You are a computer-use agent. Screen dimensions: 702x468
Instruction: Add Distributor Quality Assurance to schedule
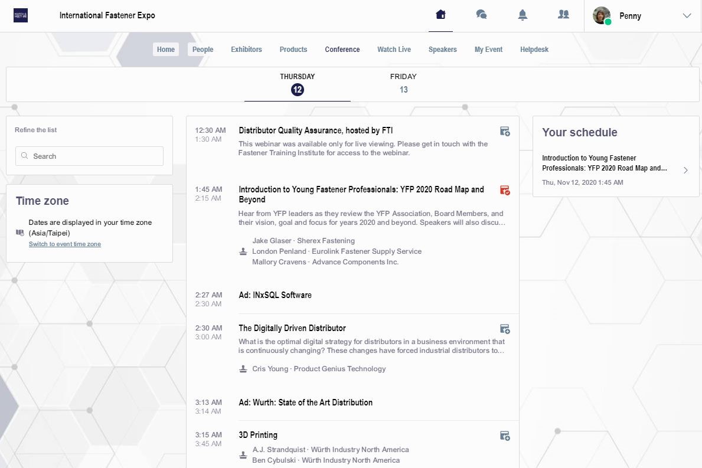pos(505,131)
